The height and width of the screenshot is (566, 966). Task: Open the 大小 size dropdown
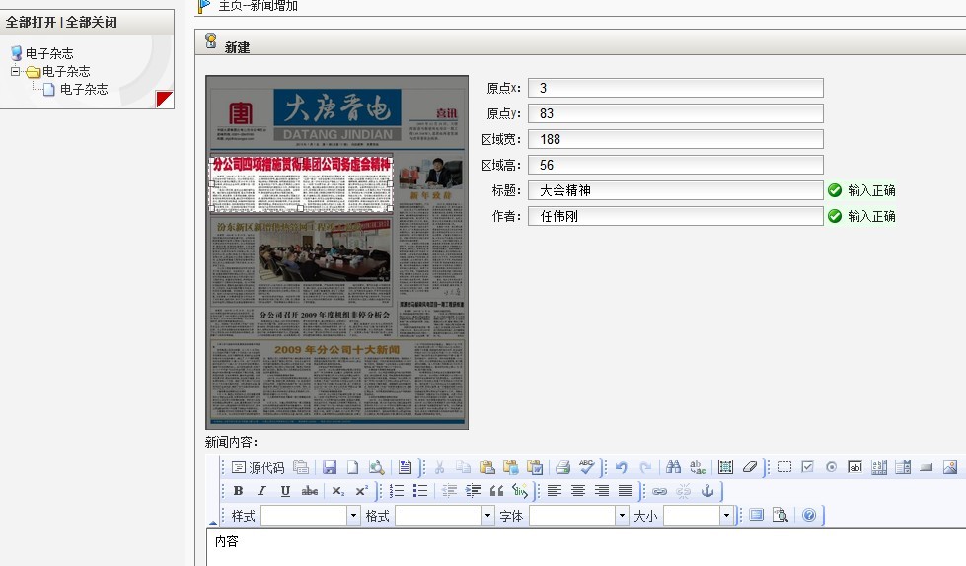(x=699, y=515)
